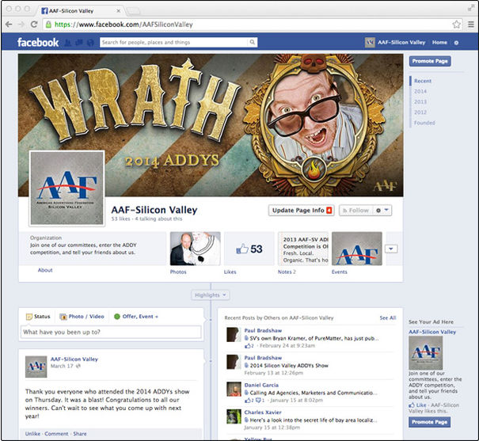Open the Photos thumbnail tile
The height and width of the screenshot is (441, 479).
(195, 249)
